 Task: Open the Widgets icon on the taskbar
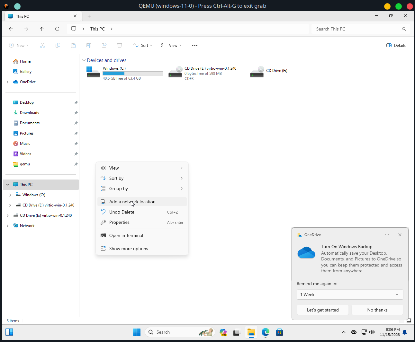[x=9, y=332]
